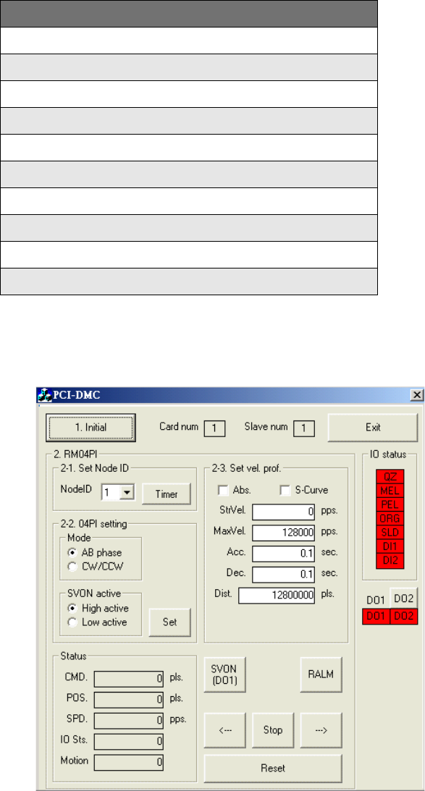
Task: Click the Exit button
Action: tap(373, 427)
